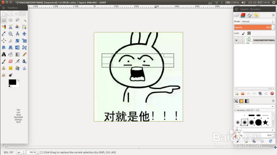The width and height of the screenshot is (277, 155).
Task: Select the Perspective Clone tool
Action: coord(18,68)
